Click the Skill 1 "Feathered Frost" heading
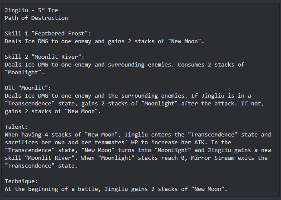The image size is (281, 200). pyautogui.click(x=48, y=34)
